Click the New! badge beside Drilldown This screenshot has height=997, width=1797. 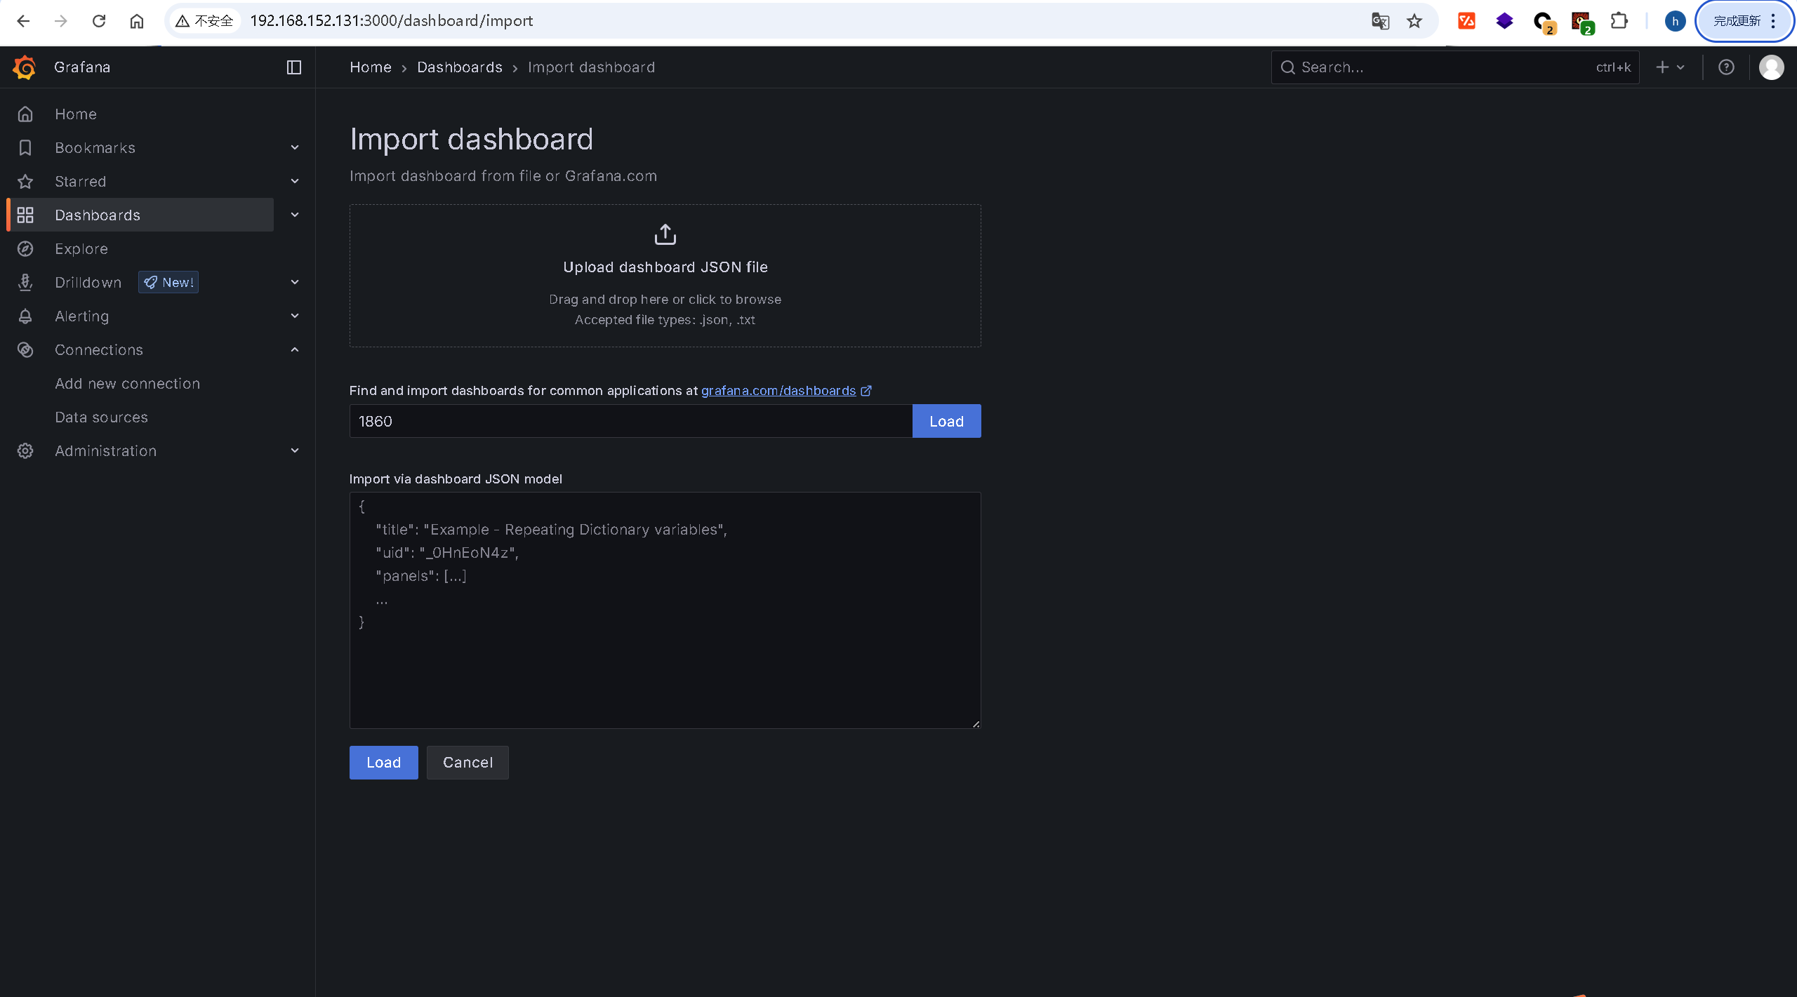168,282
